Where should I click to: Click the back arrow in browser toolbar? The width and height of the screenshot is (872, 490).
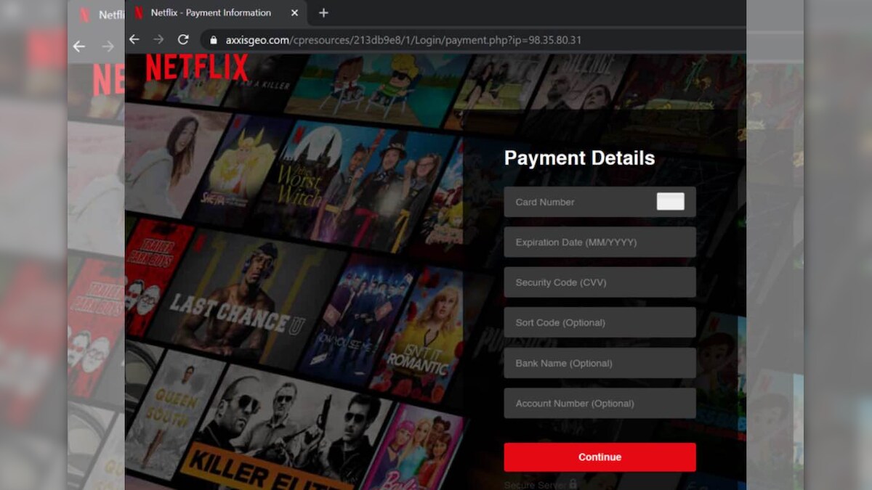(134, 40)
